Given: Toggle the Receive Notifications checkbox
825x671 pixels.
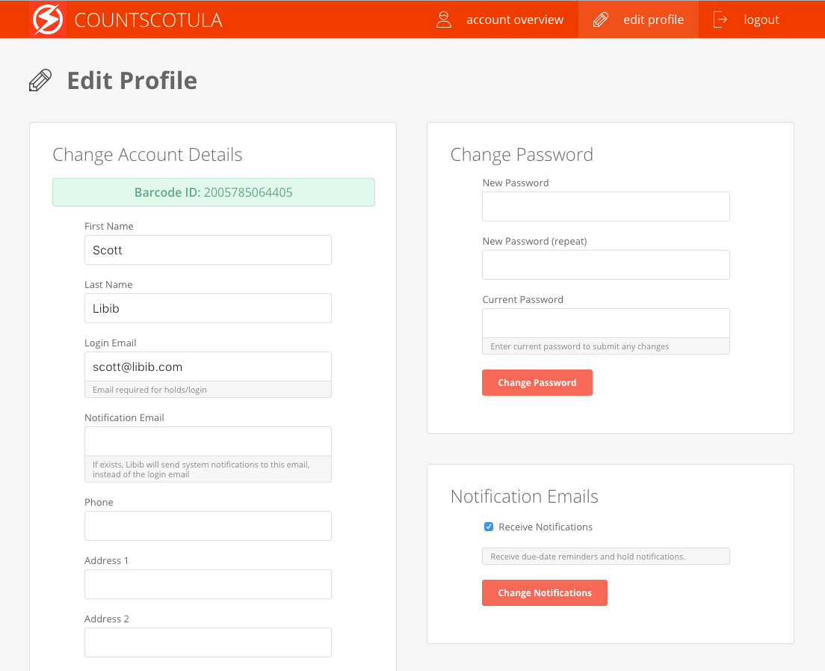Looking at the screenshot, I should [x=489, y=527].
